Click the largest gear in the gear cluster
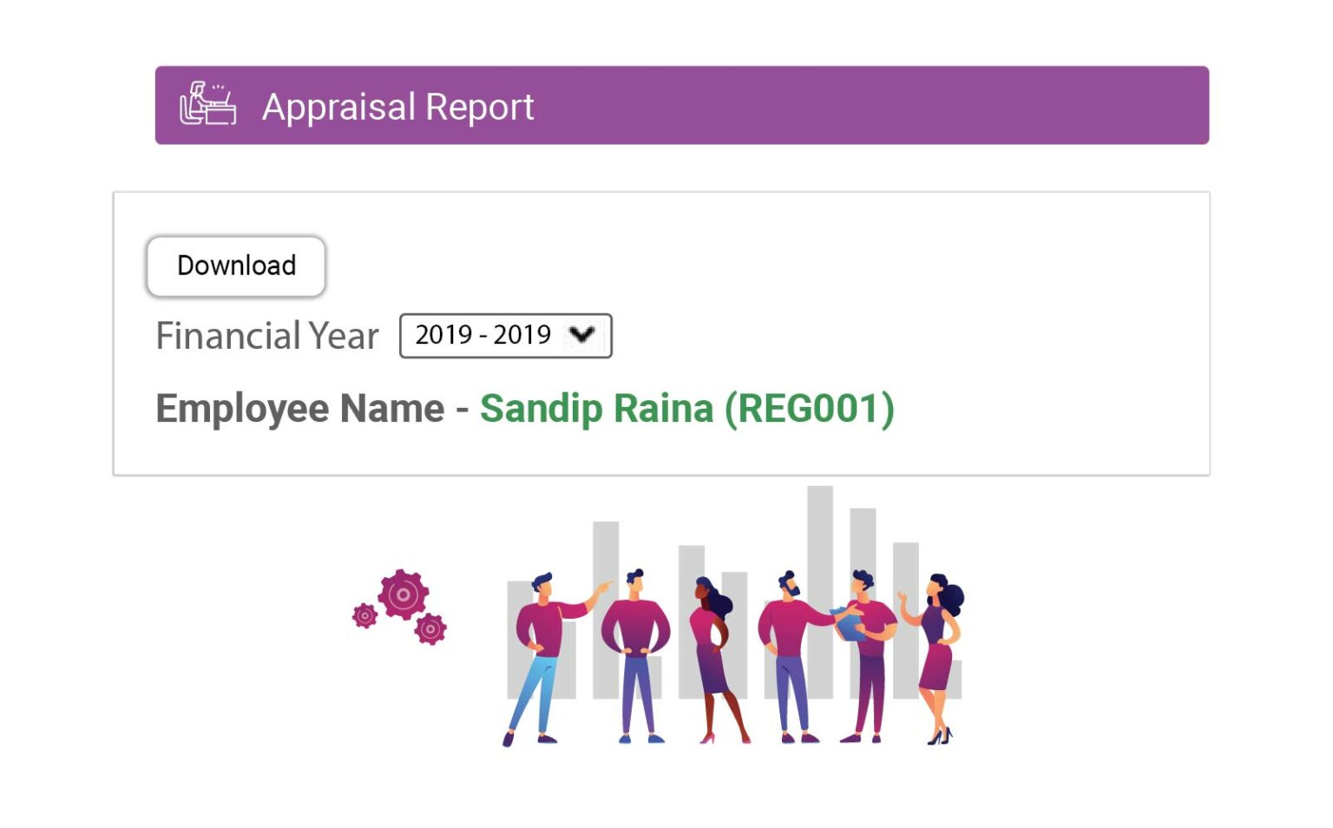 coord(404,596)
